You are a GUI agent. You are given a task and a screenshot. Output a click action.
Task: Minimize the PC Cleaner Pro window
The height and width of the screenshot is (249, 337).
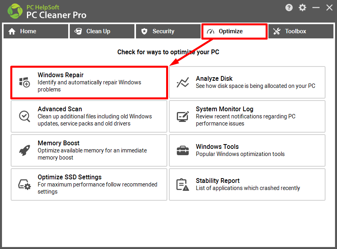click(x=316, y=8)
